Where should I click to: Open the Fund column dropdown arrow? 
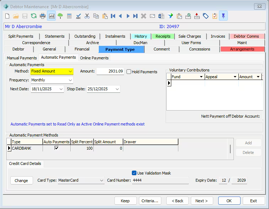click(201, 77)
